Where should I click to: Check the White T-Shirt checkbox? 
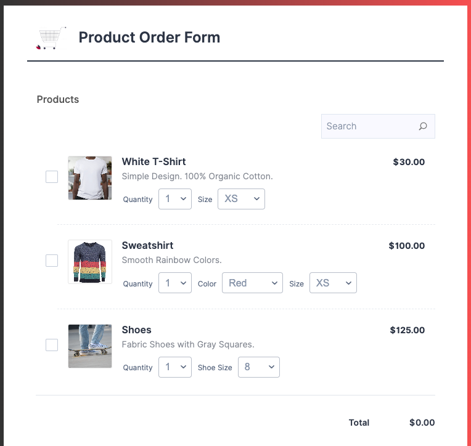tap(52, 177)
